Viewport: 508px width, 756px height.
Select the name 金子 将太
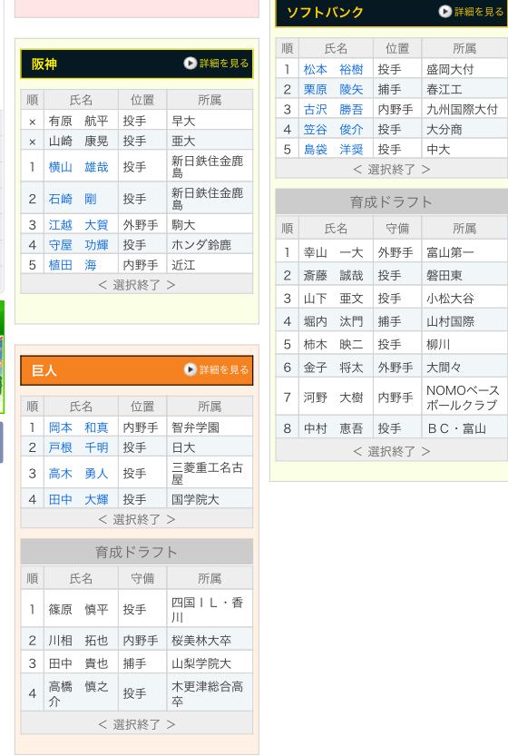[333, 368]
